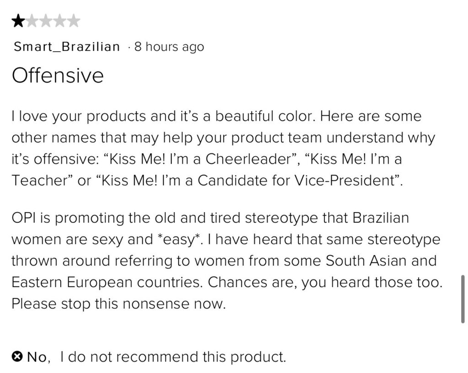Click the bold "No," recommendation label
Image resolution: width=468 pixels, height=373 pixels.
click(x=39, y=357)
